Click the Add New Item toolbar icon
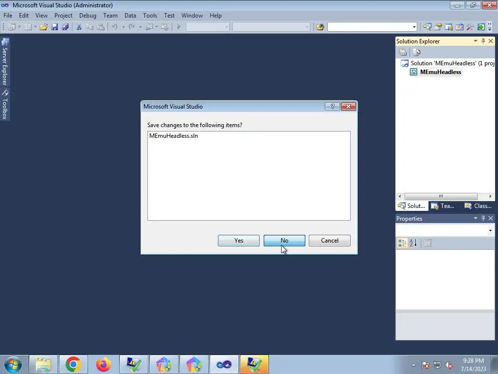Screen dimensions: 498x374 point(28,27)
